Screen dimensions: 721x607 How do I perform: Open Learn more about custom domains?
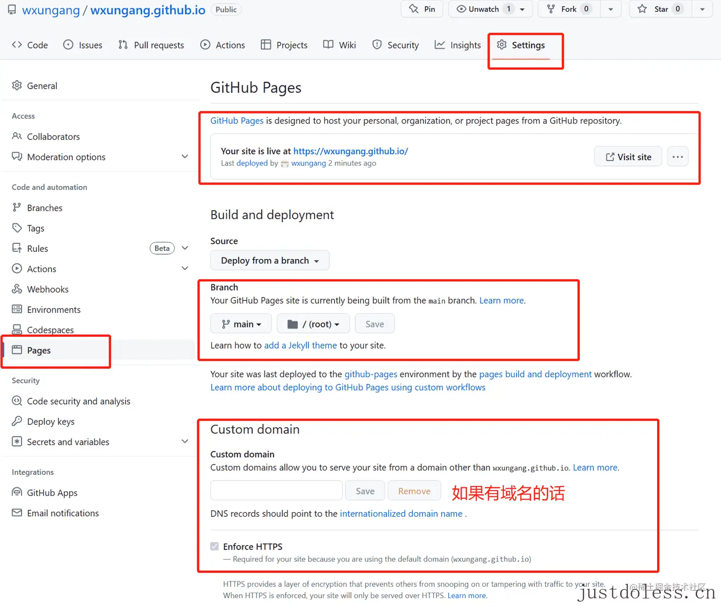coord(595,468)
